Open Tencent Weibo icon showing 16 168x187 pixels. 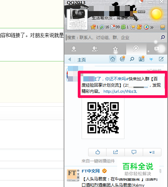point(102,27)
